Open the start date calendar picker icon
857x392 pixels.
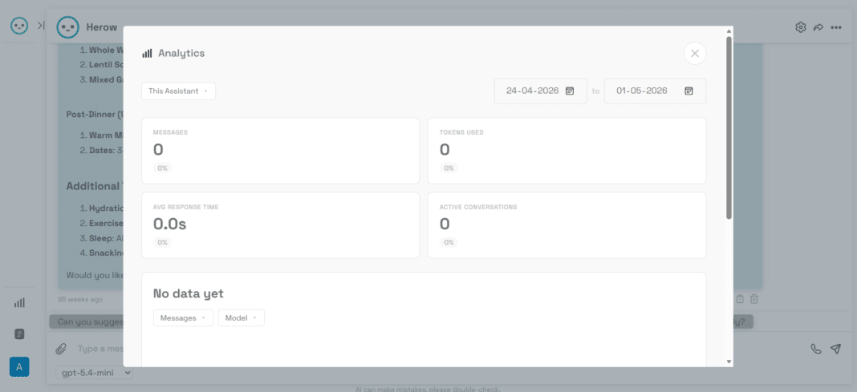point(570,91)
